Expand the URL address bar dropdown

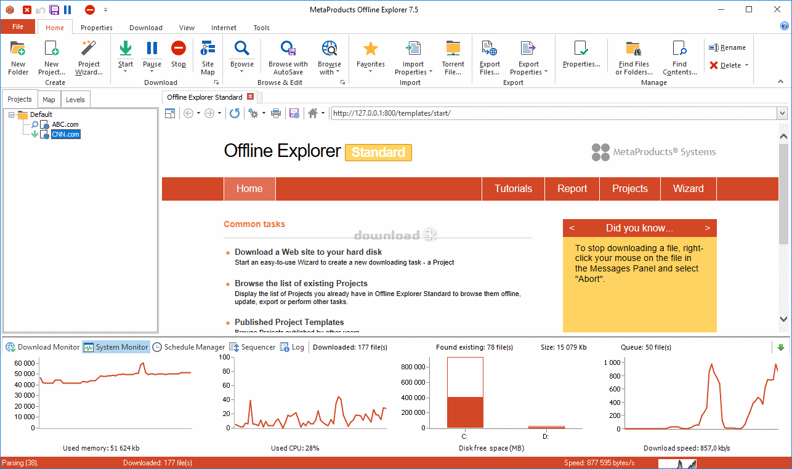pyautogui.click(x=782, y=113)
